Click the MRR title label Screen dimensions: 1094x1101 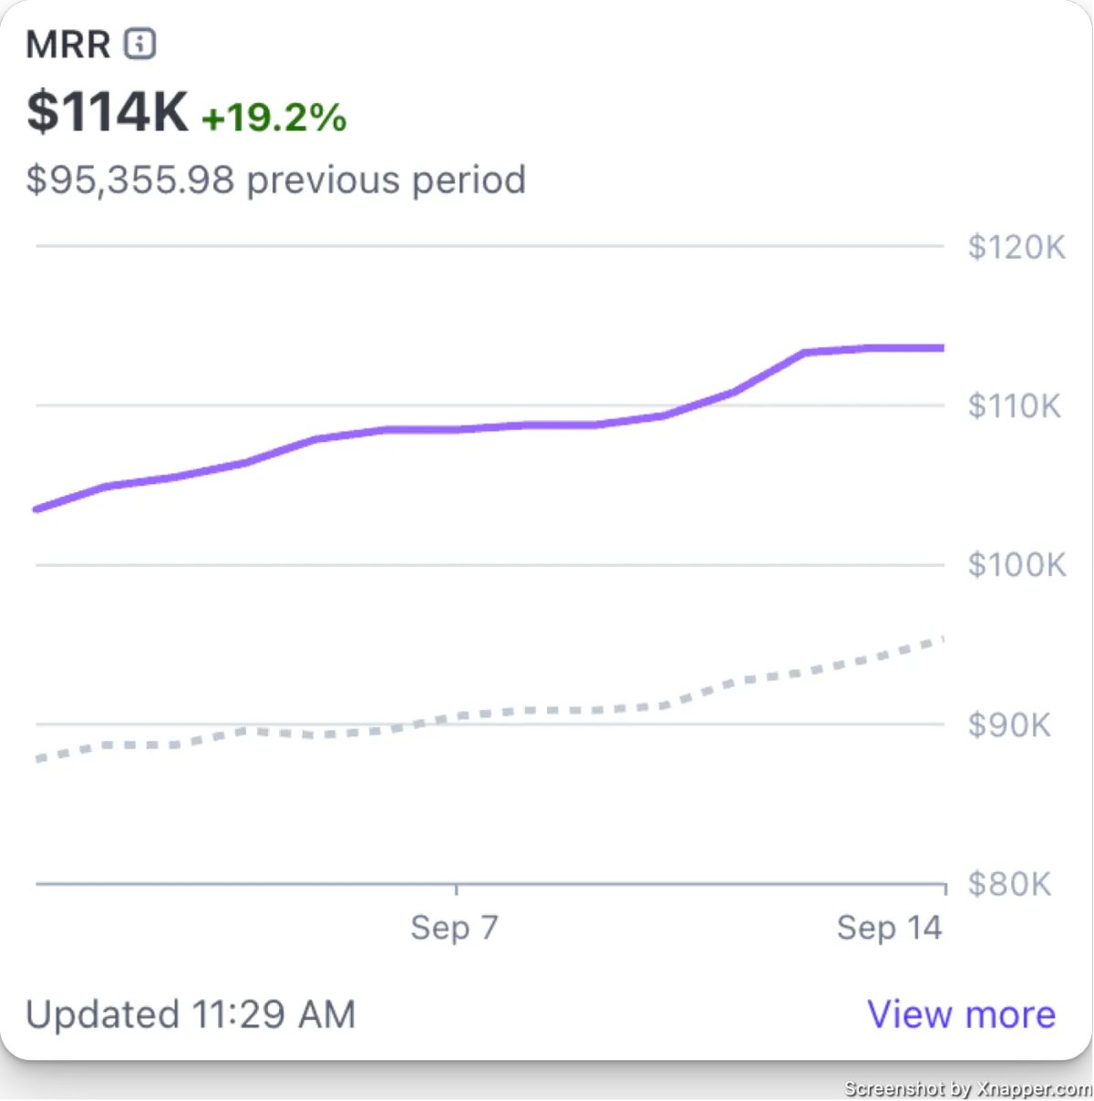pyautogui.click(x=67, y=44)
